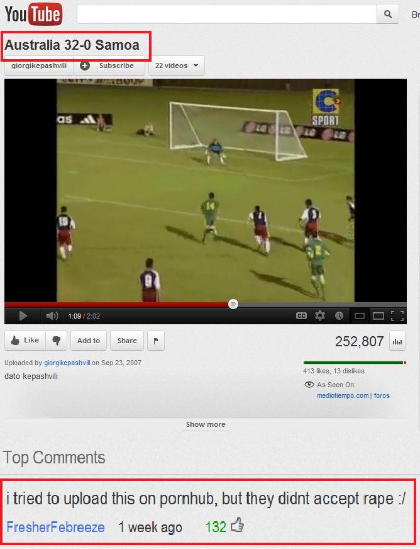Open the Add to menu
The image size is (420, 549).
89,341
